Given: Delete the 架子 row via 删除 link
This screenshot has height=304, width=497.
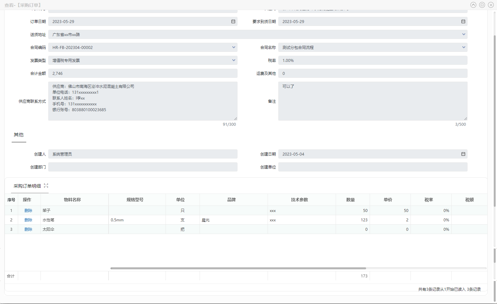Looking at the screenshot, I should pos(28,211).
